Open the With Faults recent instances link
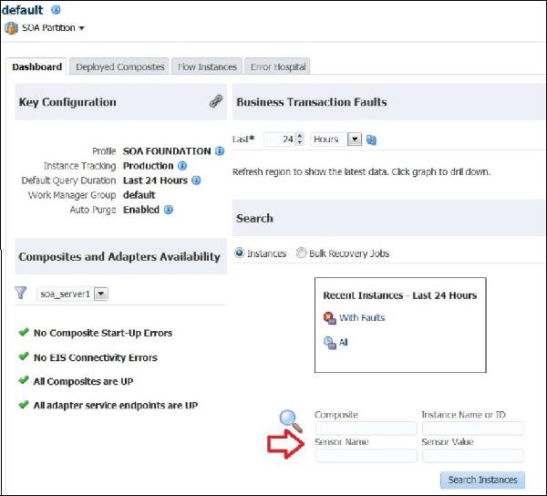 pyautogui.click(x=362, y=318)
